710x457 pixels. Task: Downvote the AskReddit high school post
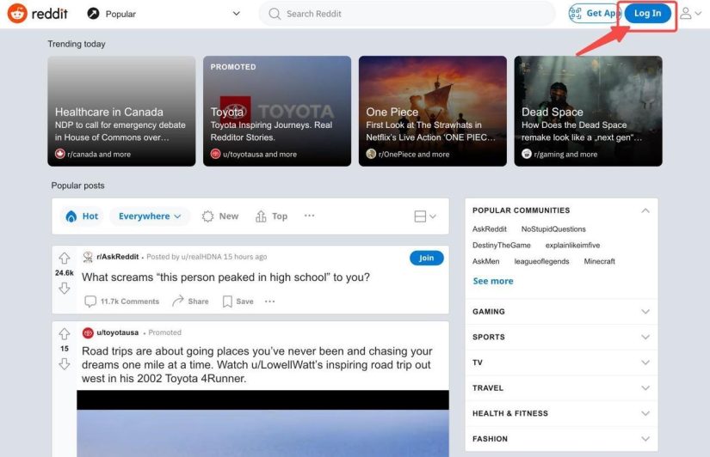pos(65,288)
